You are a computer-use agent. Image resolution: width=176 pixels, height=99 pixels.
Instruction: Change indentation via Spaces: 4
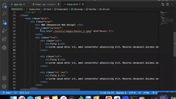point(121,93)
